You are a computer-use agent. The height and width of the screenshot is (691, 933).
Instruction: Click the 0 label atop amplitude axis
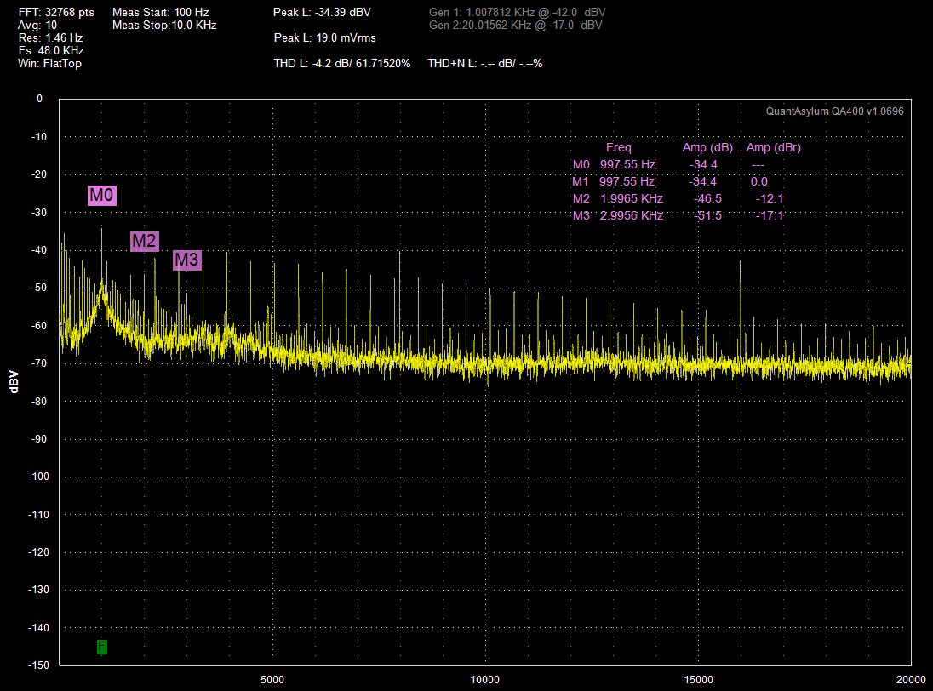40,99
